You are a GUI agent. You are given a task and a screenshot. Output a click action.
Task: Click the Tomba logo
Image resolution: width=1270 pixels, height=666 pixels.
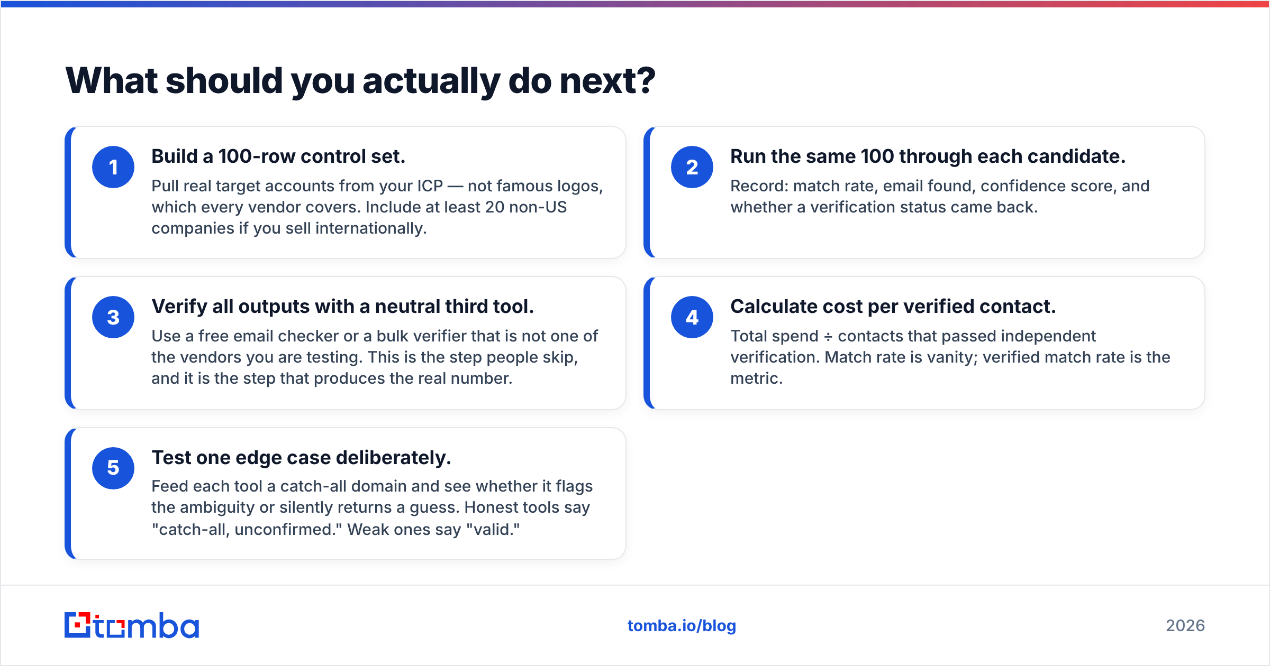[132, 625]
